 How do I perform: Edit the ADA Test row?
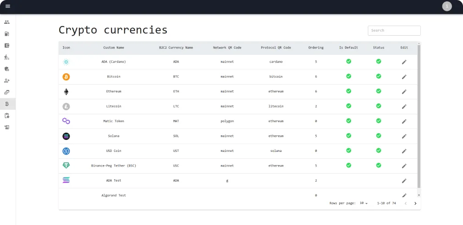click(x=404, y=181)
